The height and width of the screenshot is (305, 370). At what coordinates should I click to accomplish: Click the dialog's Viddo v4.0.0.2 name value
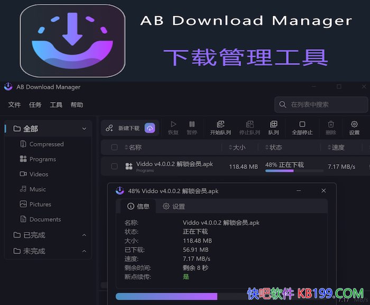(221, 222)
